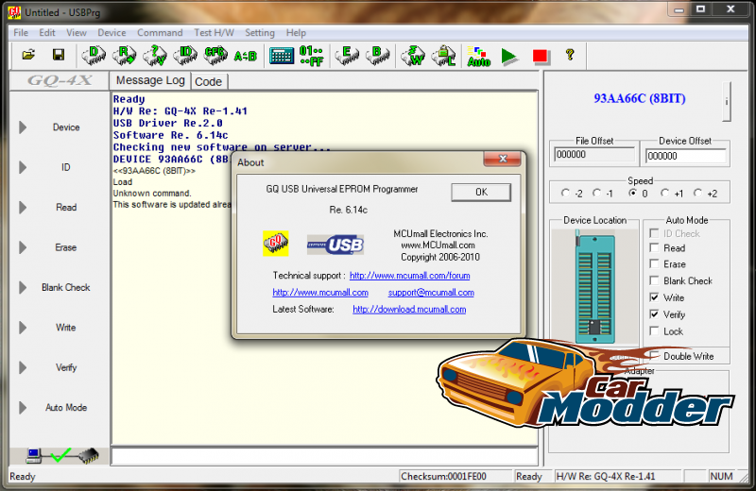Viewport: 756px width, 491px height.
Task: Verify chip with the question-mark chip icon
Action: (155, 56)
